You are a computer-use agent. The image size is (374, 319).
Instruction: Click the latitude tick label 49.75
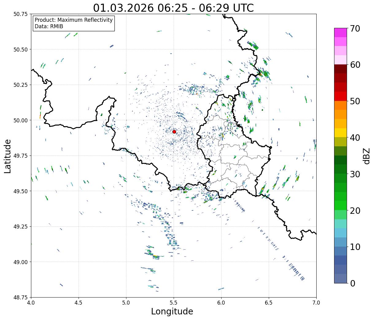(x=21, y=156)
